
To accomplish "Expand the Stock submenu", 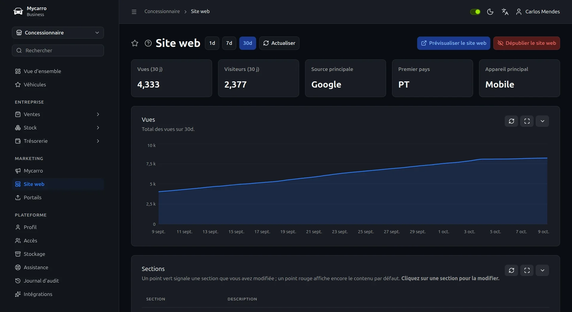I will [x=58, y=128].
